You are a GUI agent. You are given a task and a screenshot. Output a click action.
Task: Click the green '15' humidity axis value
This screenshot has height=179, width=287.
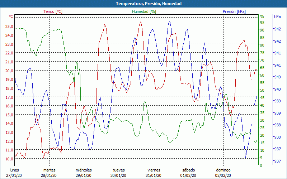(x=262, y=143)
